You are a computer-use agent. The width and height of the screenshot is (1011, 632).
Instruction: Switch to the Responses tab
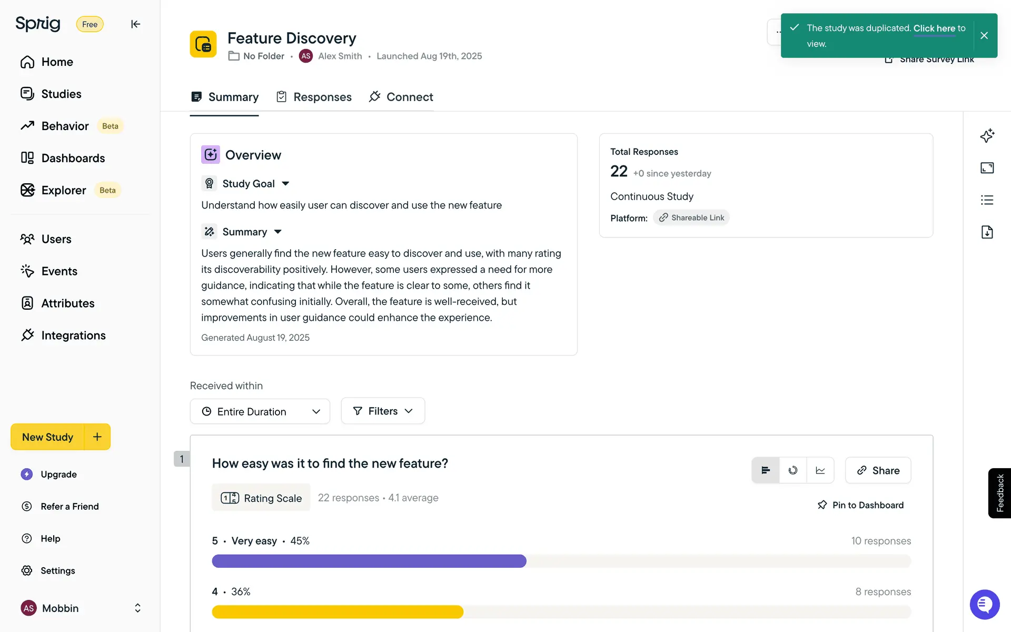(314, 97)
